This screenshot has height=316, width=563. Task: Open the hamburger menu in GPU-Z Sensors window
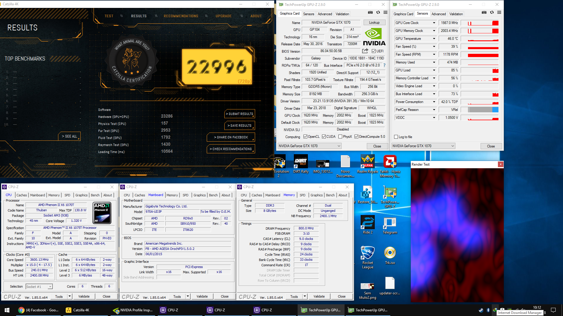tap(499, 13)
